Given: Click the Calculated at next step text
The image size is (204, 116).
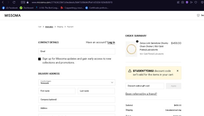Looking at the screenshot, I should pyautogui.click(x=173, y=110).
